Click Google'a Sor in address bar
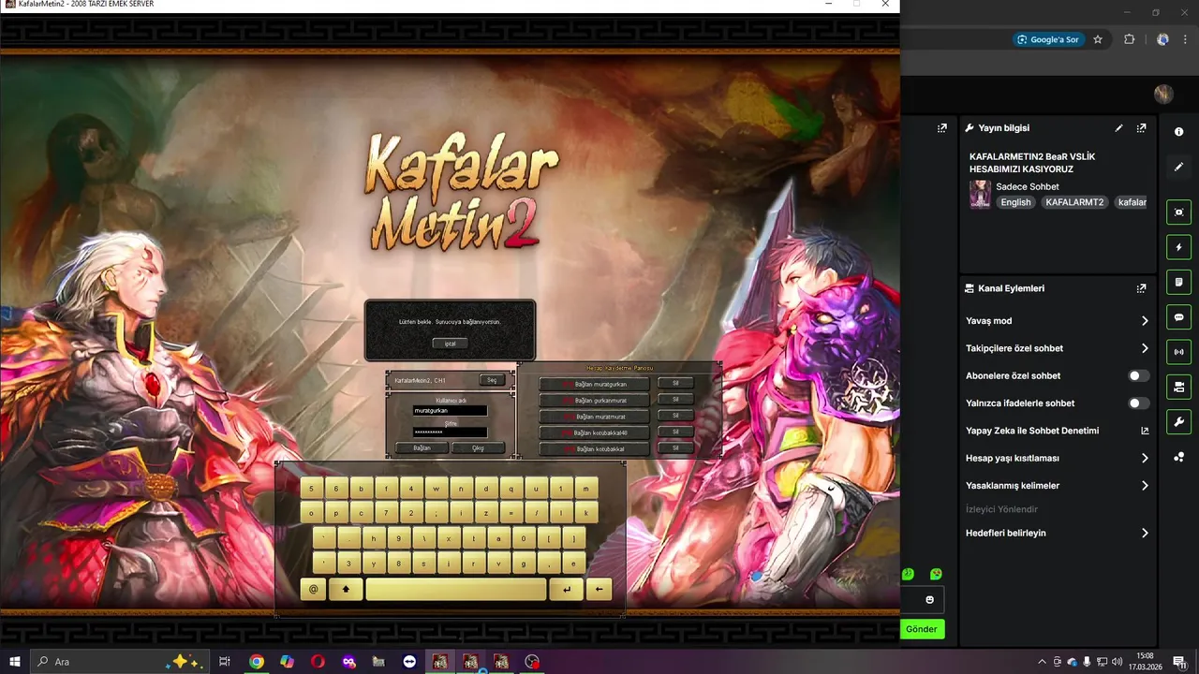 point(1049,39)
